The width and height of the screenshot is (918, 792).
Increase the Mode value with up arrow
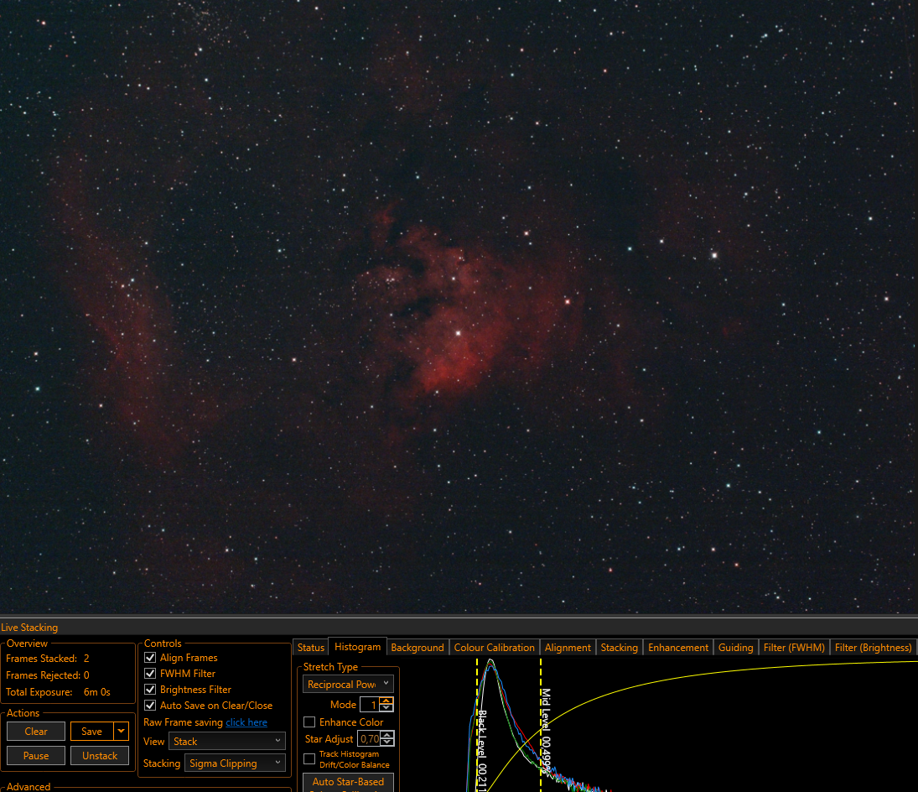[x=386, y=701]
